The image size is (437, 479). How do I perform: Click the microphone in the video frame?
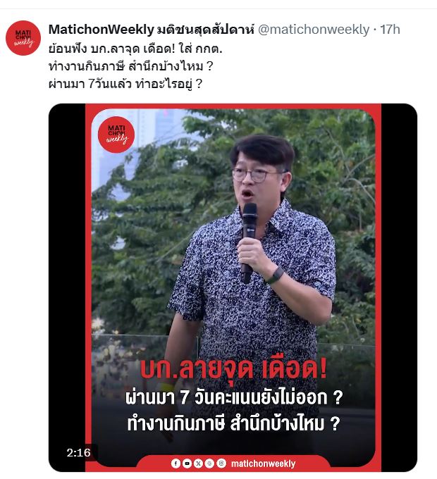[x=249, y=243]
